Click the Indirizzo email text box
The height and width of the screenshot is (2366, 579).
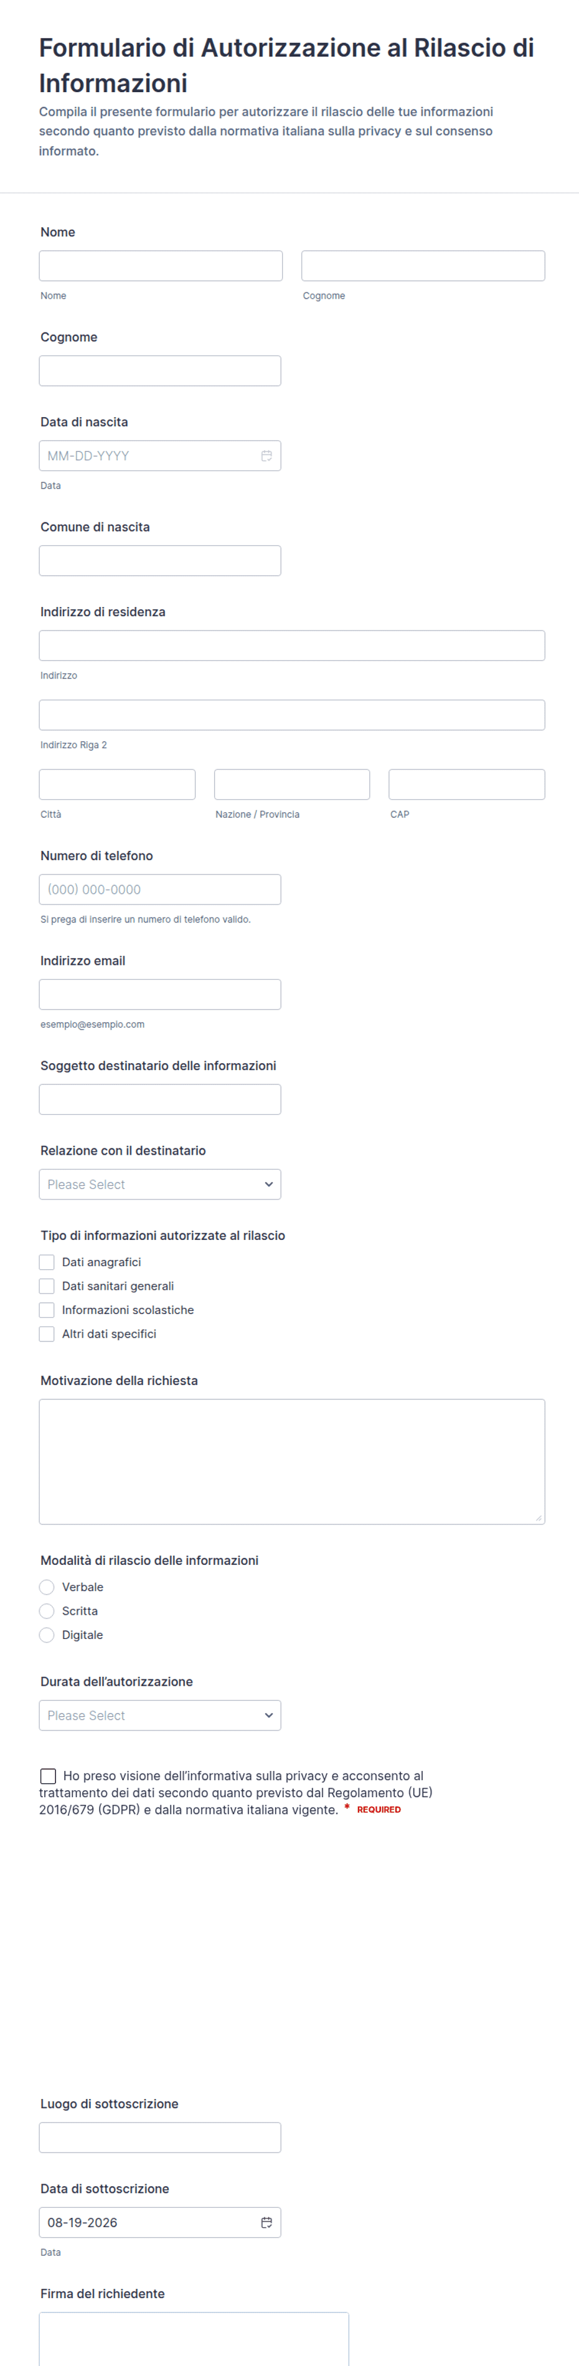pyautogui.click(x=160, y=994)
